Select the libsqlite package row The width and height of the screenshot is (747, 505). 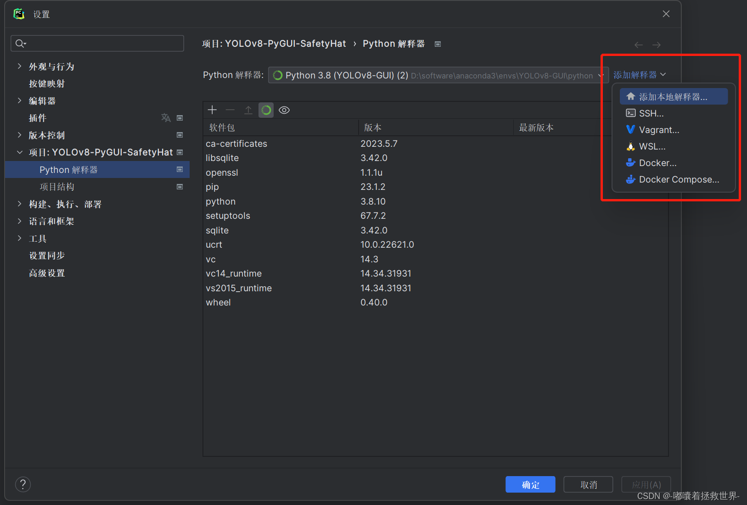coord(435,158)
